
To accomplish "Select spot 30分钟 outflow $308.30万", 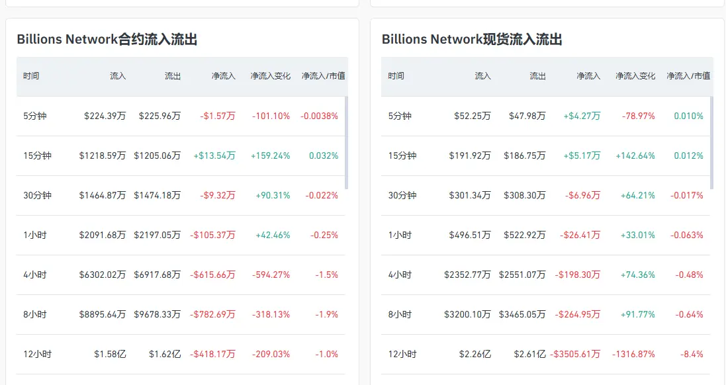I will coord(525,196).
